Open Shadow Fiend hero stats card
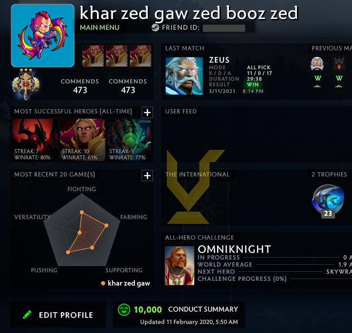 click(x=35, y=140)
